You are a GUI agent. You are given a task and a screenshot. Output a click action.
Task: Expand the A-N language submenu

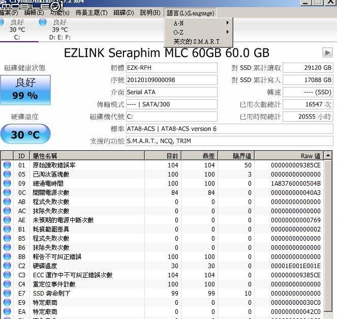tap(199, 23)
